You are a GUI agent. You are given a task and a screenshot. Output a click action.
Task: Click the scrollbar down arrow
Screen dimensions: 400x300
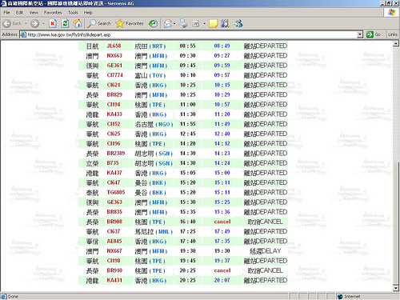(x=396, y=288)
